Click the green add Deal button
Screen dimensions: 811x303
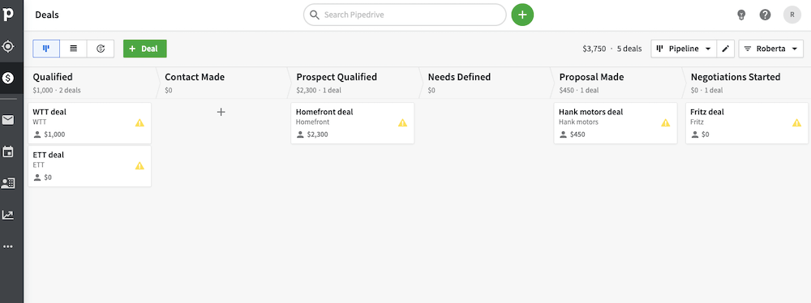145,49
